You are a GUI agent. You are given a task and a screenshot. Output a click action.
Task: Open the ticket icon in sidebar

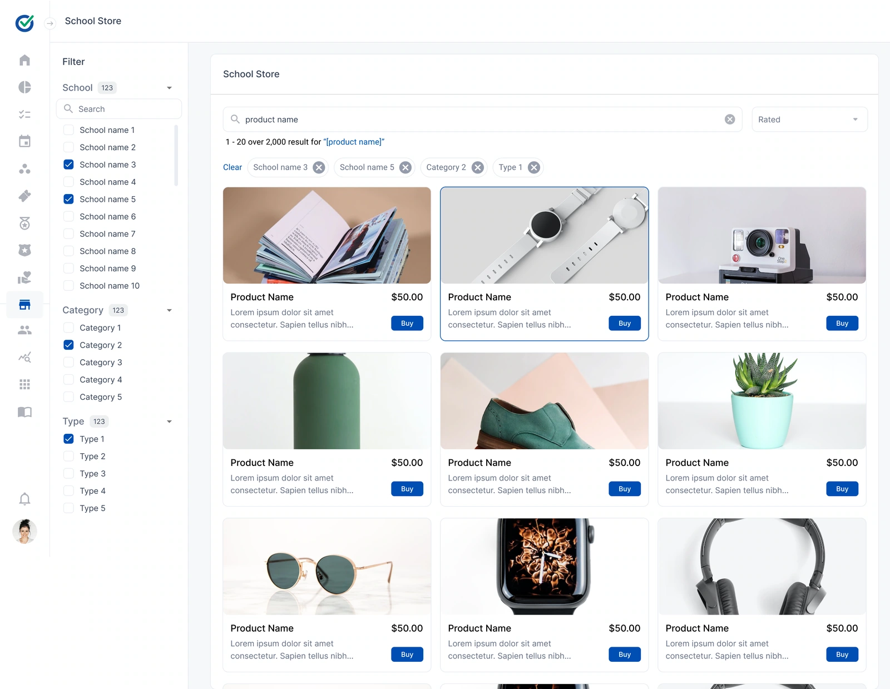24,196
